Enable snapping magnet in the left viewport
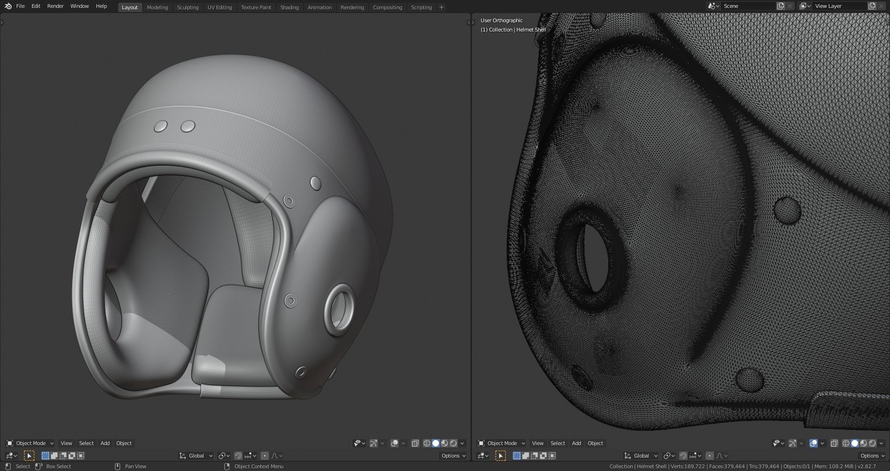The image size is (890, 471). 238,456
